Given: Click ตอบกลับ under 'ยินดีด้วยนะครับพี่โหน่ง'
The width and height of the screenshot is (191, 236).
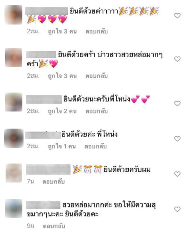Looking at the screenshot, I should [97, 111].
